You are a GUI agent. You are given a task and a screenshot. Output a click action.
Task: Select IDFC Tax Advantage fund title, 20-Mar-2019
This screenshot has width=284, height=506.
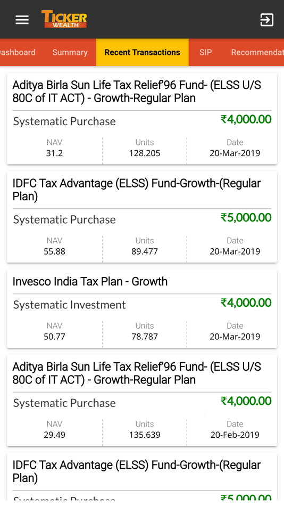[137, 190]
